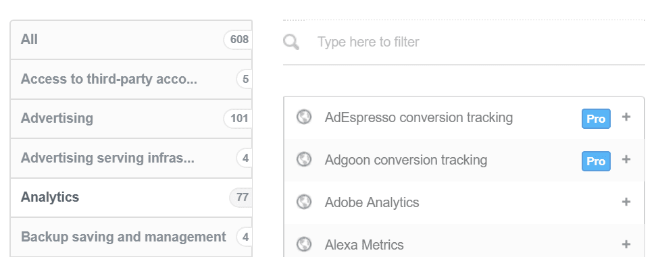
Task: Select the All category
Action: 131,40
